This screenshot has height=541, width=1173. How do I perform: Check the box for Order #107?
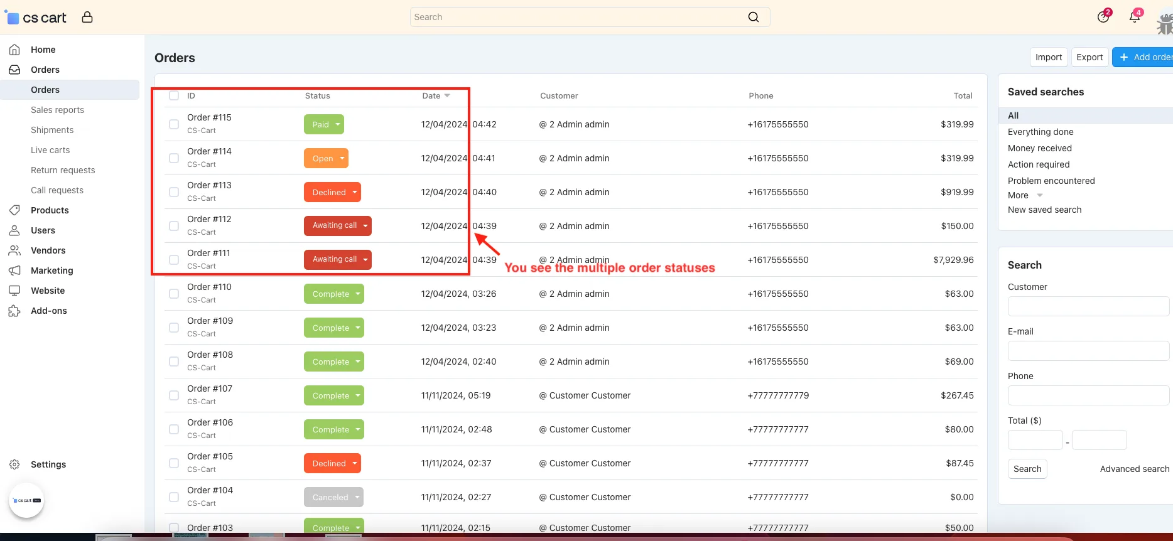point(174,395)
